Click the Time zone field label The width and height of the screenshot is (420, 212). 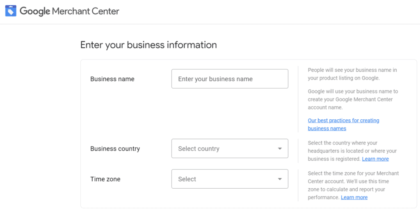105,179
